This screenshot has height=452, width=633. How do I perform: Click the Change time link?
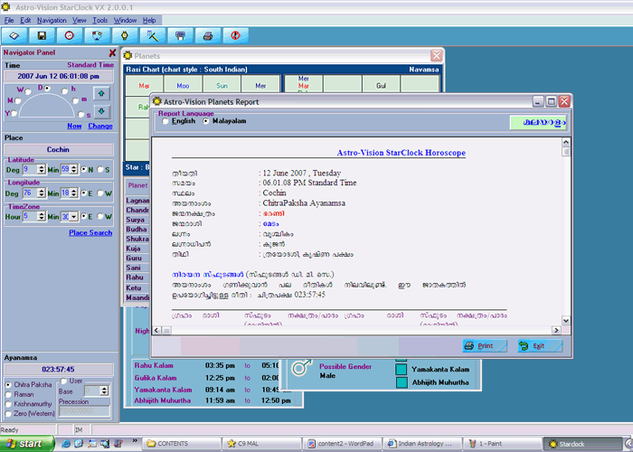(100, 126)
